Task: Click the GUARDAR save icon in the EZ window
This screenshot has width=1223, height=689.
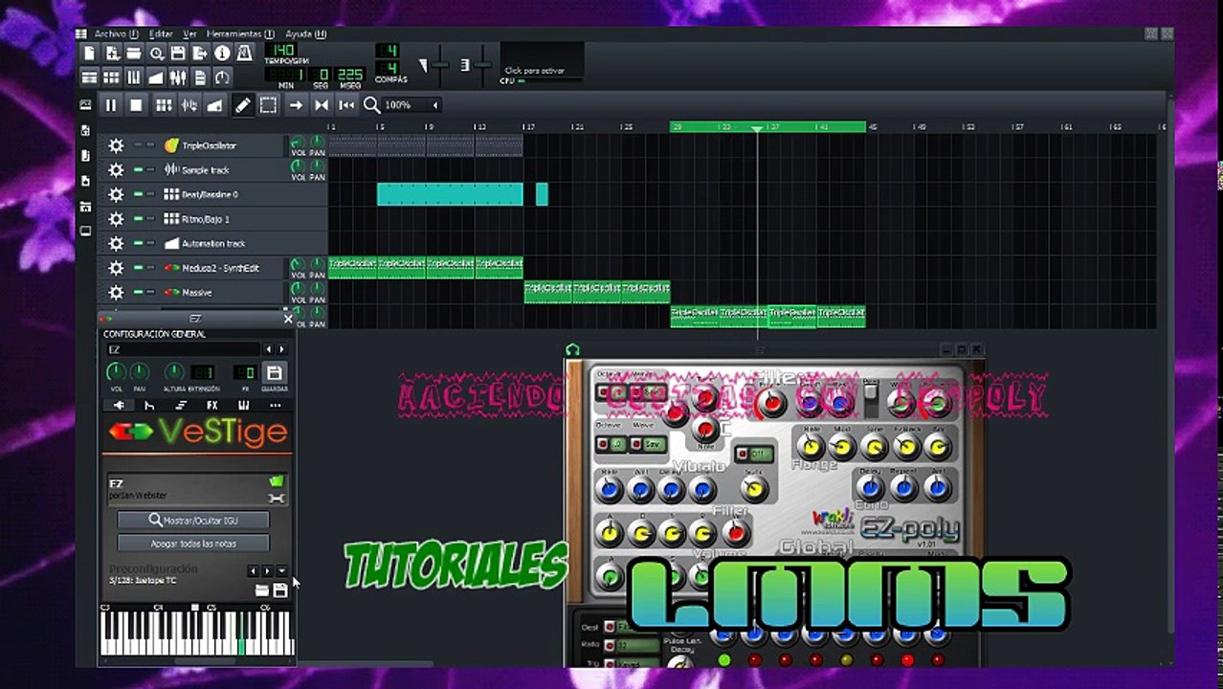Action: pyautogui.click(x=274, y=372)
